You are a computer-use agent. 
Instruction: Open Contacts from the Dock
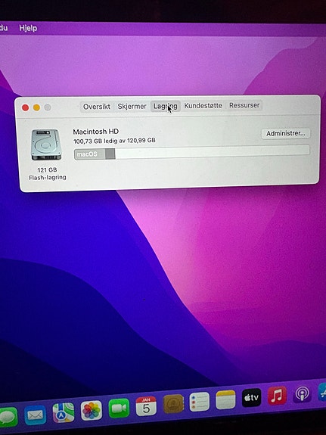click(x=173, y=404)
